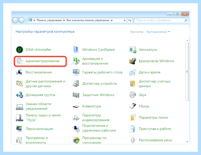Image resolution: width=201 pixels, height=155 pixels.
Task: Open the Клавиатура keyboard icon
Action: point(76,106)
